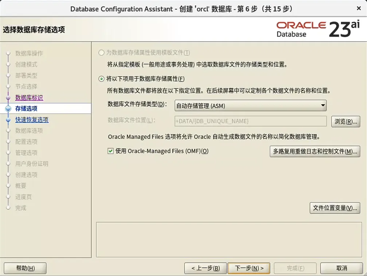
Task: Click the purple step bullet beside 数据库标识
Action: (8, 97)
